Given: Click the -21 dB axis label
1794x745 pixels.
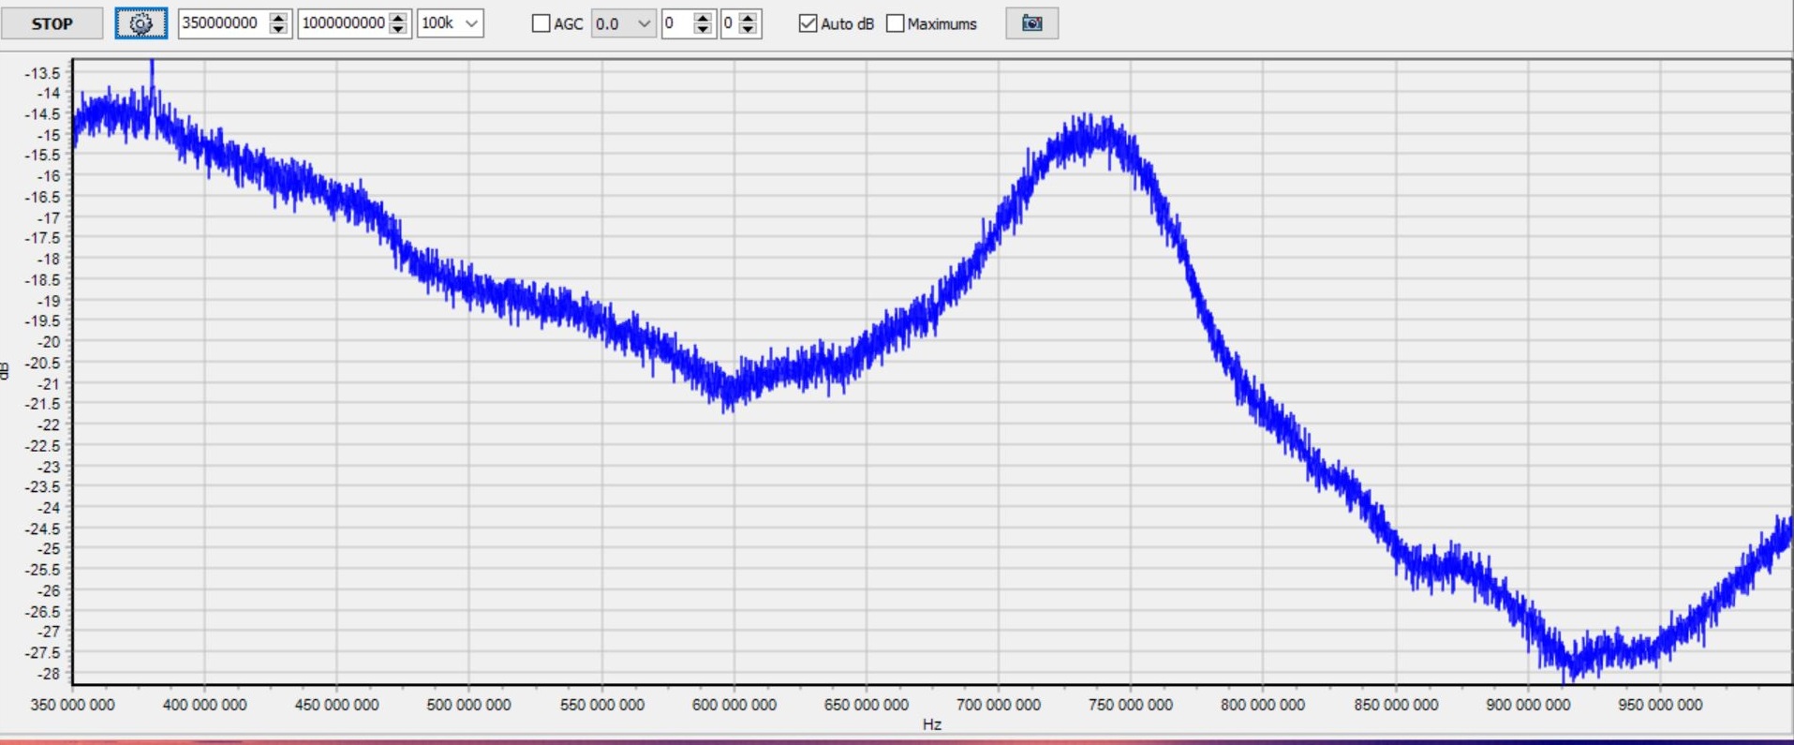Looking at the screenshot, I should (x=50, y=383).
